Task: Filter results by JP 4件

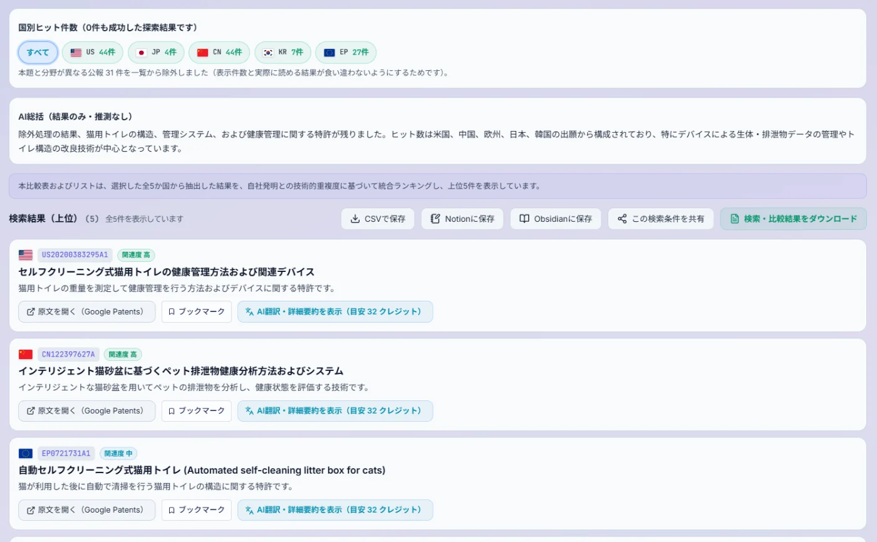Action: (156, 53)
